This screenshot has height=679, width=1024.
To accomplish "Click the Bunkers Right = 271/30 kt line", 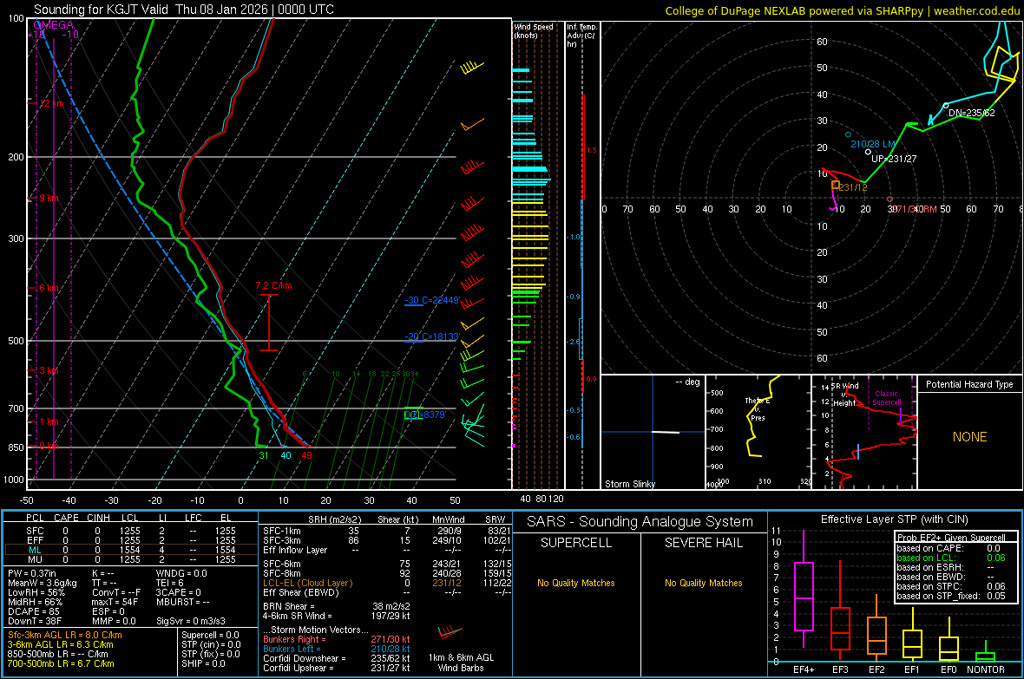I will coord(337,639).
